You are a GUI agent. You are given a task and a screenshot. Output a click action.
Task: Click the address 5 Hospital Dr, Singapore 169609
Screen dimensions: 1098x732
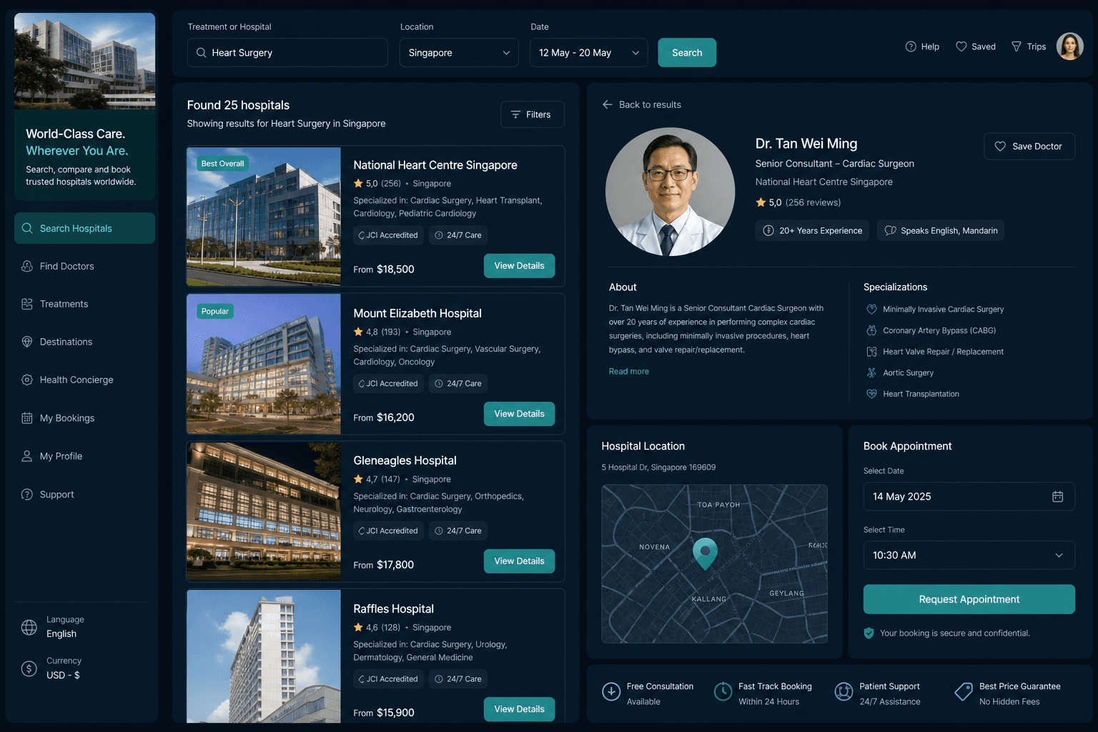(658, 468)
